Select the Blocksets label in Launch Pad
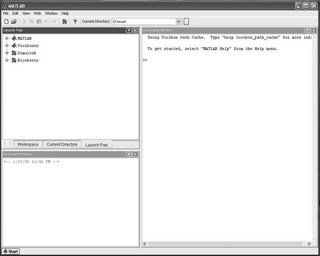 click(28, 60)
